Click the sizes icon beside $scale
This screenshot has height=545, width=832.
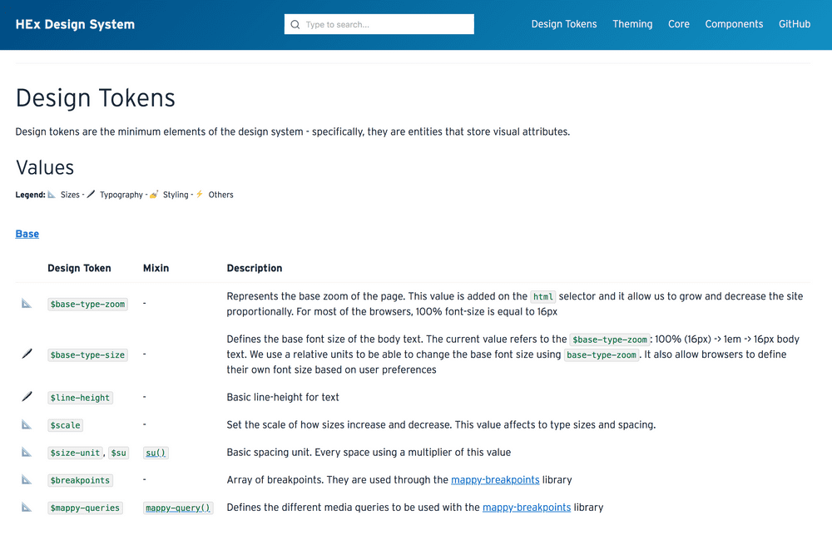click(x=26, y=424)
